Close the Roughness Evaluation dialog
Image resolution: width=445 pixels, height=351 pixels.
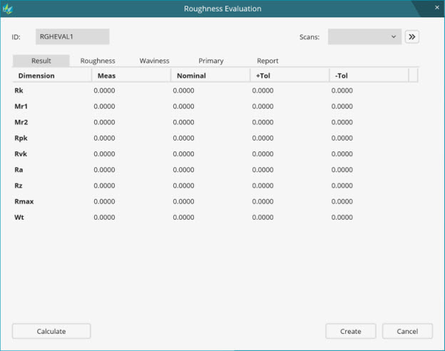[x=436, y=8]
